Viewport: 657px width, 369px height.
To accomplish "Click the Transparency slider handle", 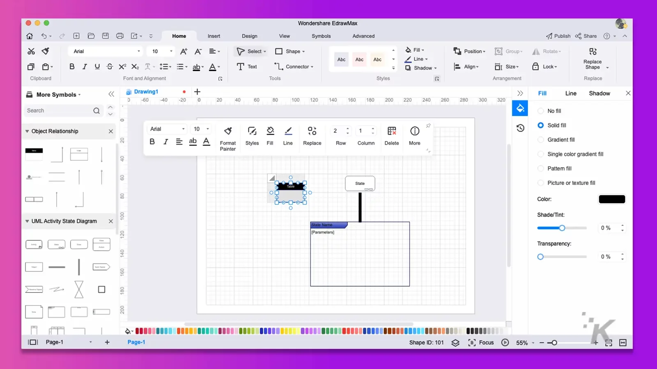I will [540, 257].
